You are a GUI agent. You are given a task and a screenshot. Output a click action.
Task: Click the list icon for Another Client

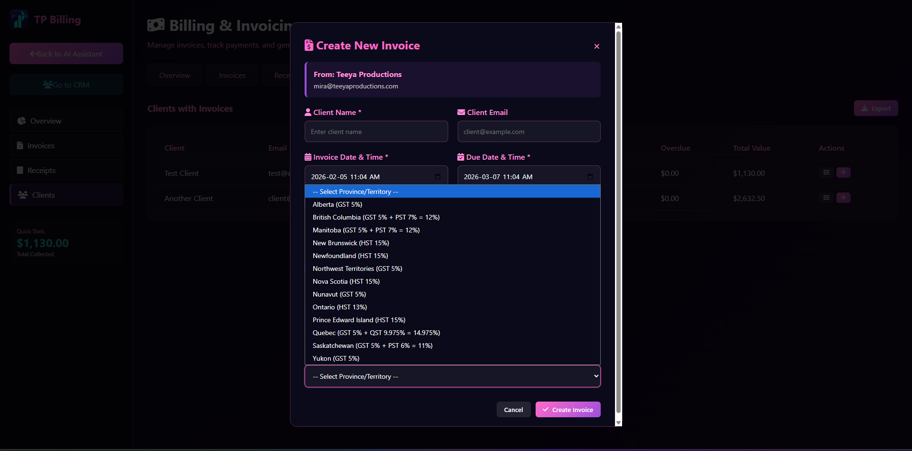click(826, 198)
